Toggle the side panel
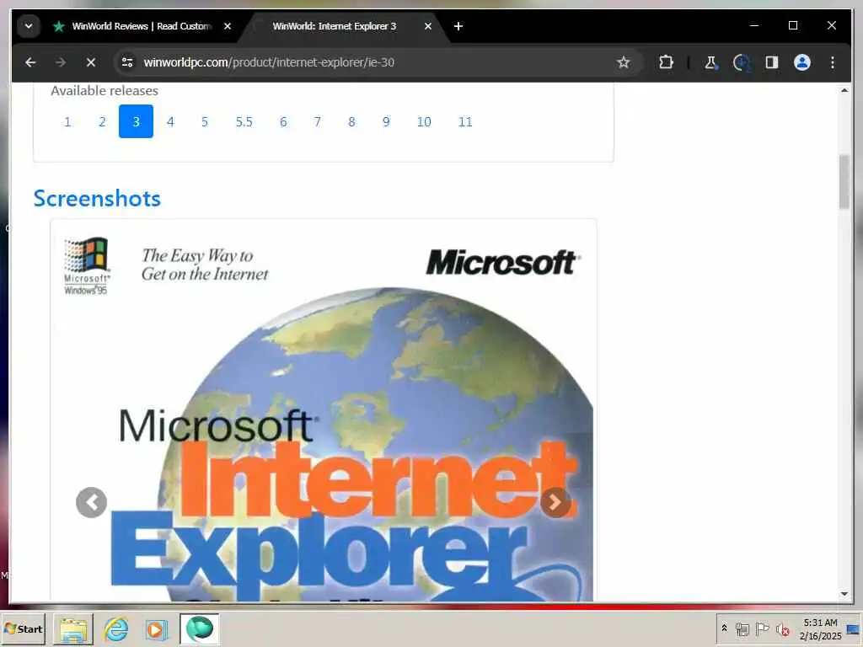Screen dimensions: 863x647 (772, 62)
